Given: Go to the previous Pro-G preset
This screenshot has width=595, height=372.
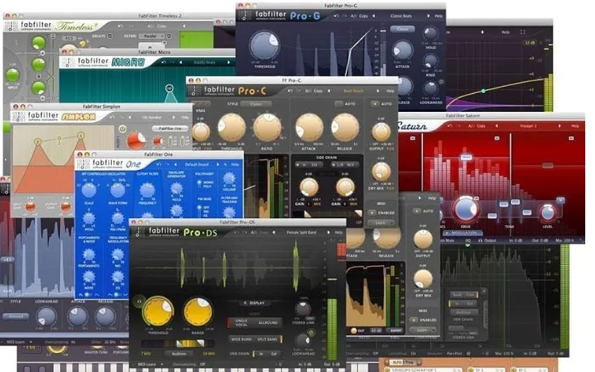Looking at the screenshot, I should point(374,16).
